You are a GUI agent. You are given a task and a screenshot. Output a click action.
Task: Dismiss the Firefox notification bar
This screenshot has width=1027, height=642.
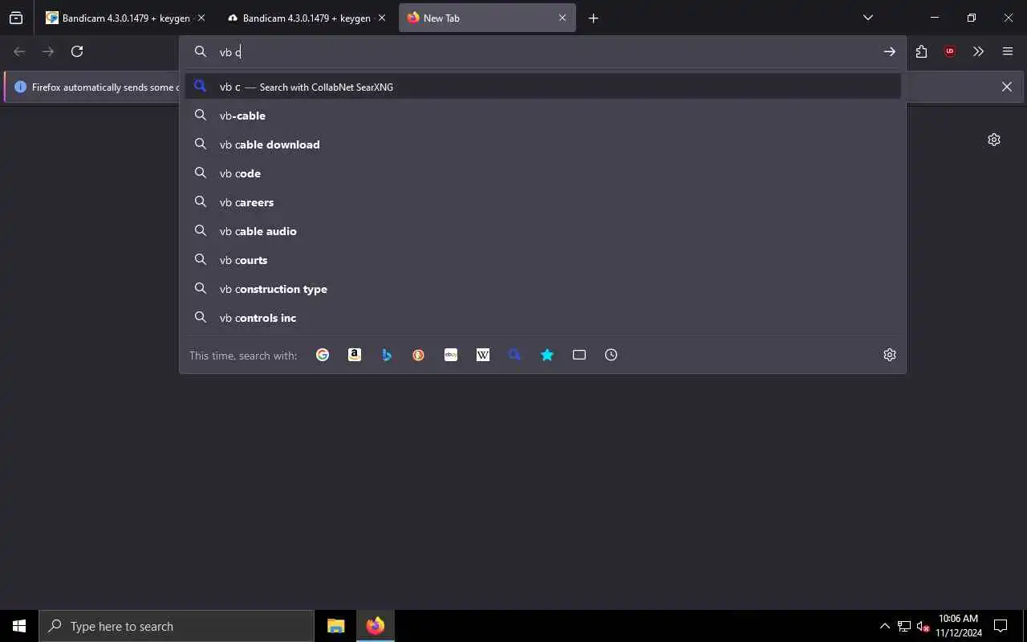tap(1007, 87)
